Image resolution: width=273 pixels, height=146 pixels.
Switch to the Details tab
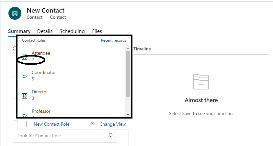click(45, 31)
